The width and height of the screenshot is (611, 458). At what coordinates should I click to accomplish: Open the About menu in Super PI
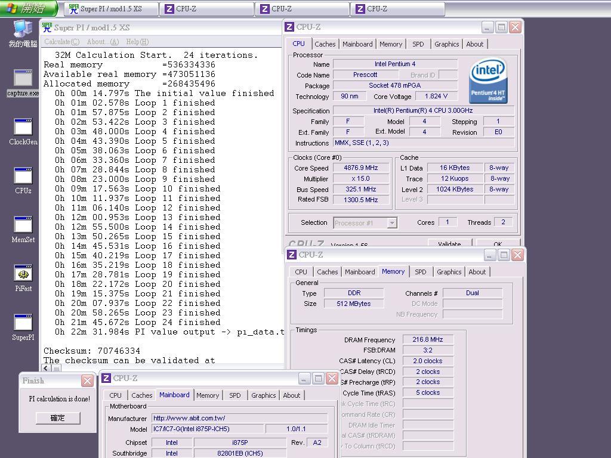pos(103,42)
